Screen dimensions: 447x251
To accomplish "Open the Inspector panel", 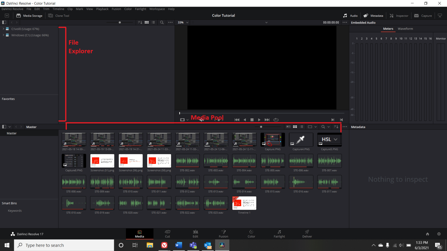I will [x=399, y=16].
